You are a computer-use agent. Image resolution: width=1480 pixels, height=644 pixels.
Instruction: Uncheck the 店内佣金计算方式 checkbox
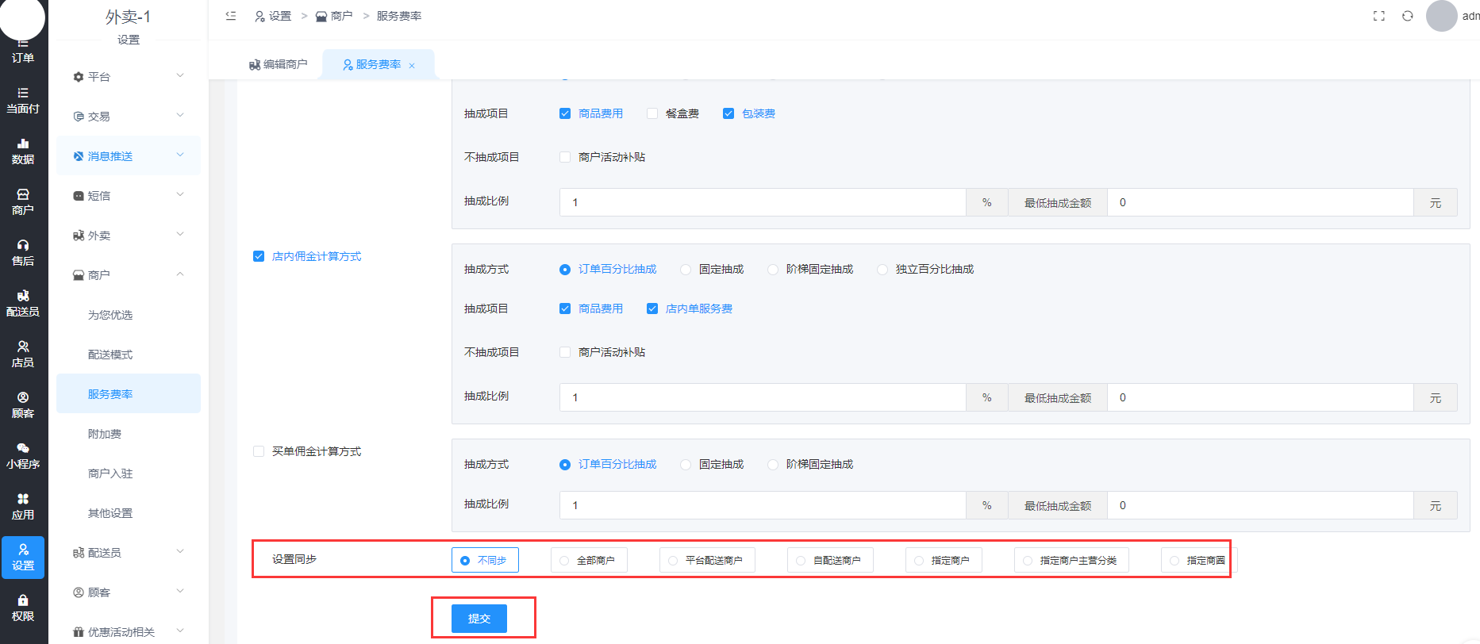pyautogui.click(x=259, y=256)
